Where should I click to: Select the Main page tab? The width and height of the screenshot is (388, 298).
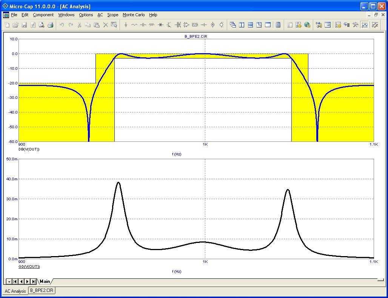coord(45,281)
